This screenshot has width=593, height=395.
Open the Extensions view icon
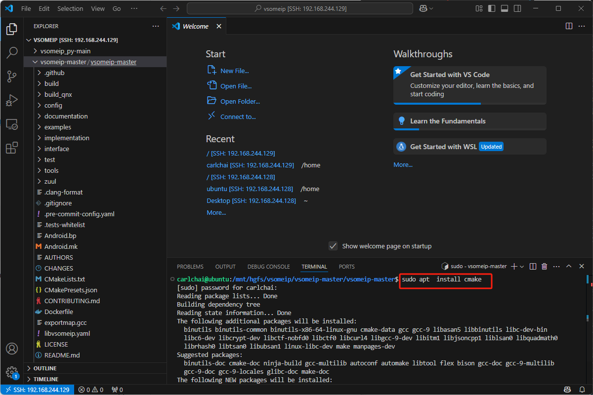[x=12, y=148]
